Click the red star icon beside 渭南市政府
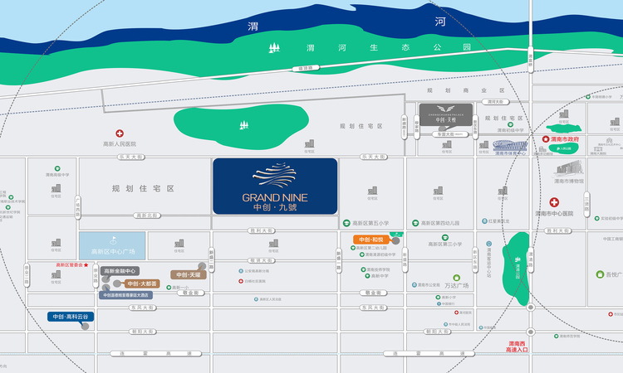The width and height of the screenshot is (623, 373). (x=546, y=139)
